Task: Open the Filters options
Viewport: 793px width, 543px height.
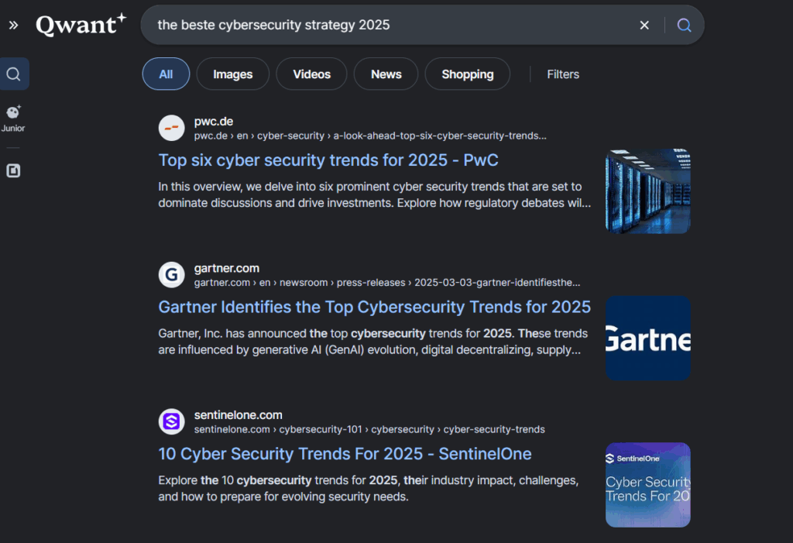Action: pos(563,74)
